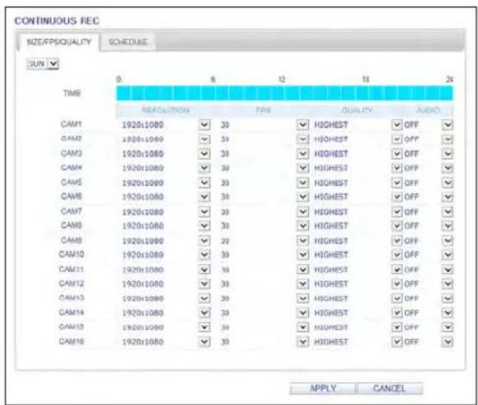Open CAM16 resolution dropdown

204,341
